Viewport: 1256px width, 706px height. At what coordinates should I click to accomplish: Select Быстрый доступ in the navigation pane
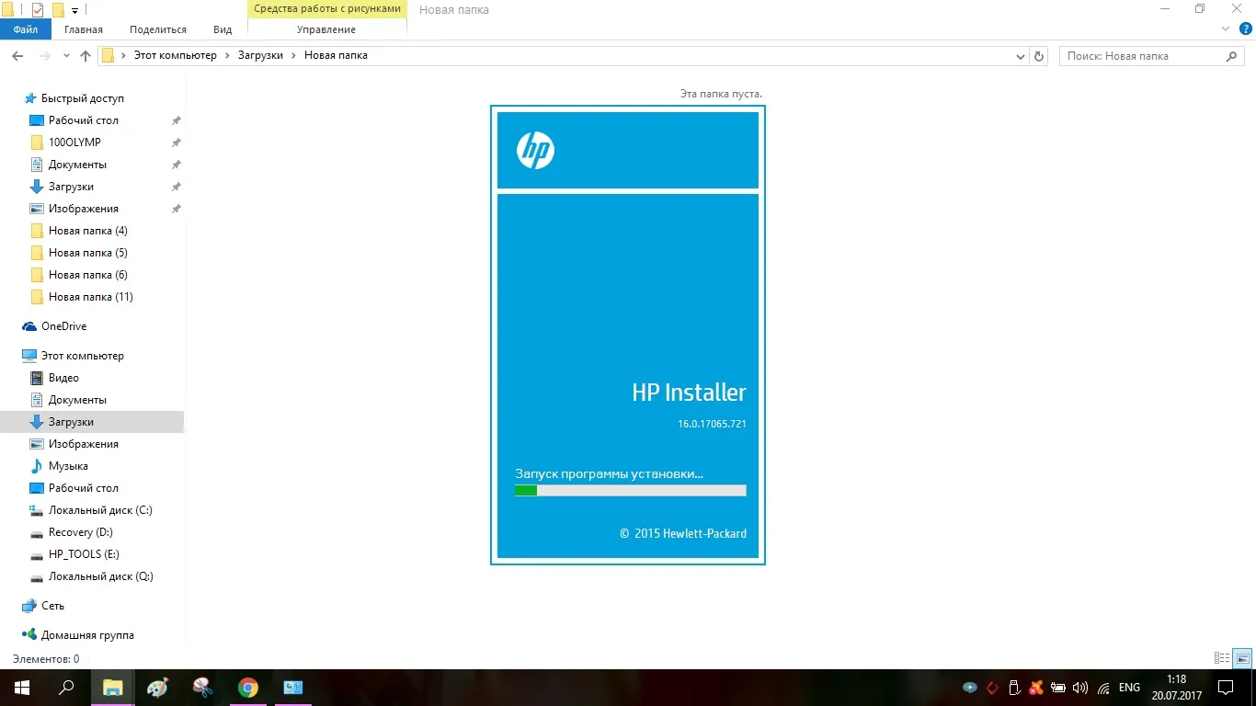tap(82, 98)
